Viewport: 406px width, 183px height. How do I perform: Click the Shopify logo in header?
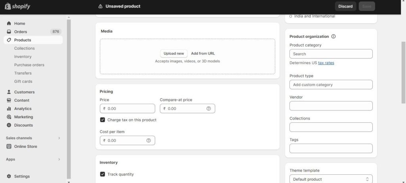[17, 6]
